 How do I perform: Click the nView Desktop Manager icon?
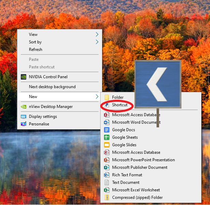[24, 107]
